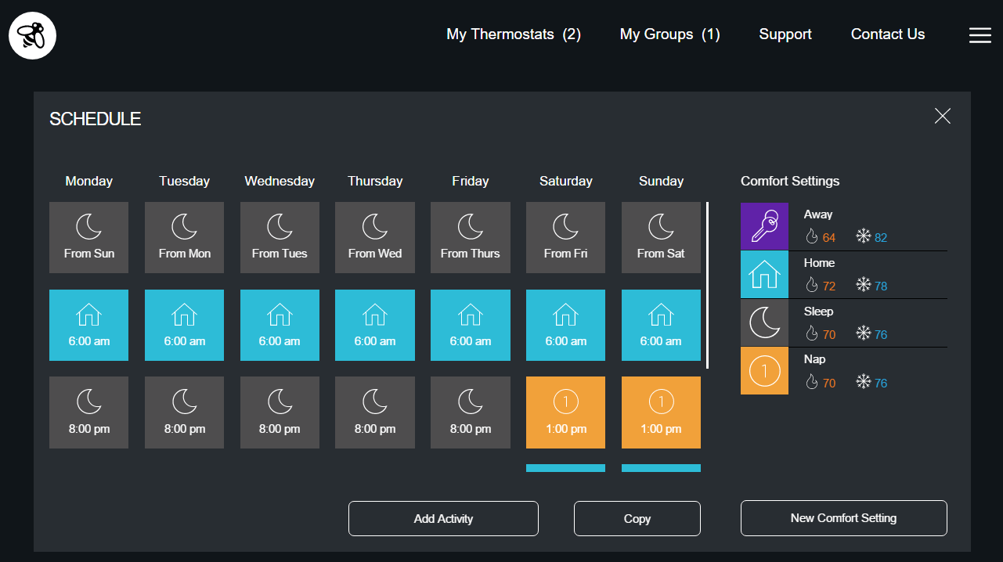
Task: Open Sunday's 1:00 pm Nap activity
Action: 661,412
